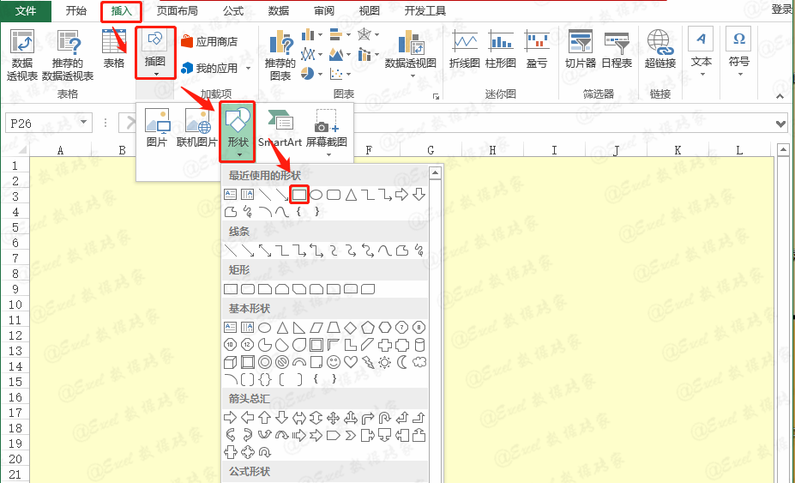795x483 pixels.
Task: Open 推荐的图表 recommended charts
Action: tap(280, 55)
